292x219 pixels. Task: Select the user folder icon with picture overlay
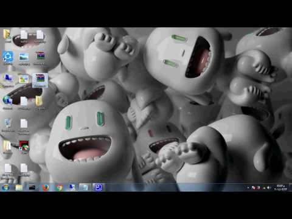[7, 35]
